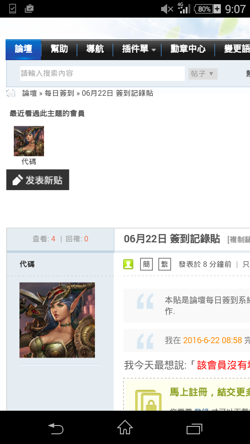
Task: Click the green user icon beside post date
Action: tap(128, 265)
